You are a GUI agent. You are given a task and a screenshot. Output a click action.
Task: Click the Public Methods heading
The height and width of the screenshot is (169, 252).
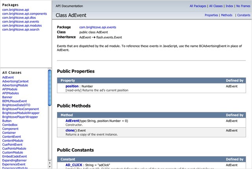coord(74,106)
